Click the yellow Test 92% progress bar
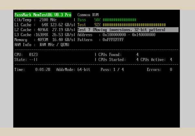This screenshot has height=136, width=195. pyautogui.click(x=134, y=25)
